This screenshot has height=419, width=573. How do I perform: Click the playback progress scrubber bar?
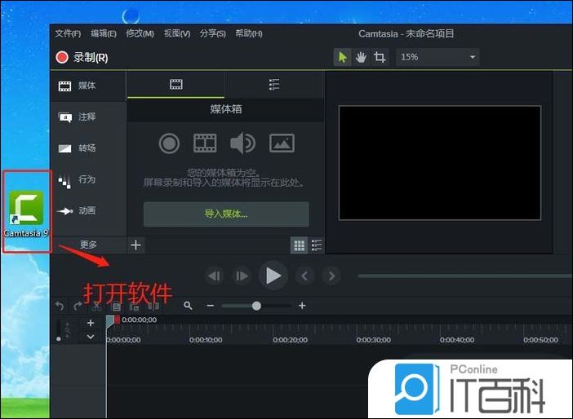[x=464, y=276]
